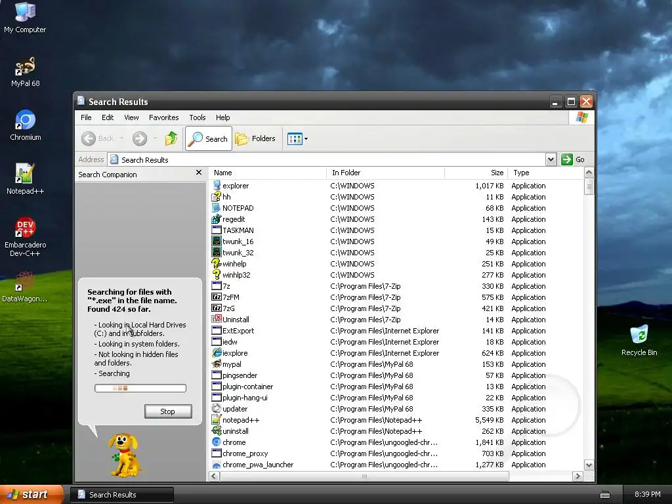Open the Favorites menu

(x=163, y=117)
